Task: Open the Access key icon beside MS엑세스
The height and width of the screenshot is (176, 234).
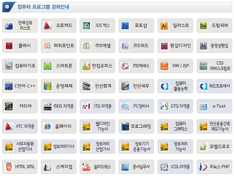Action: 125,66
